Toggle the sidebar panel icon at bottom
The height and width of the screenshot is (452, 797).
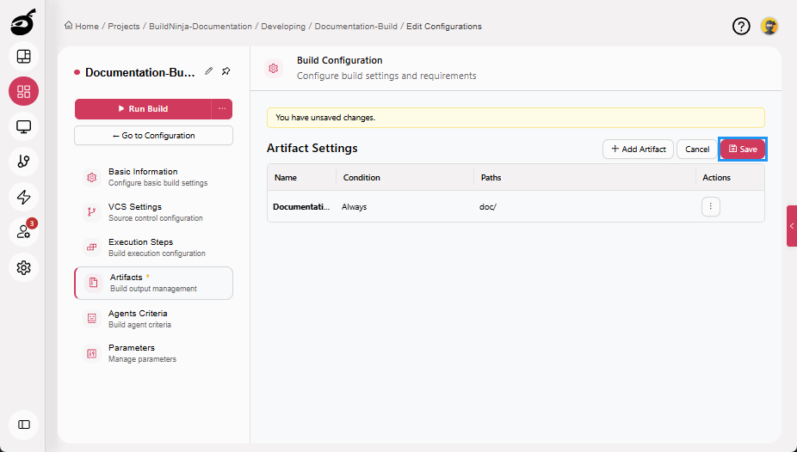(24, 425)
